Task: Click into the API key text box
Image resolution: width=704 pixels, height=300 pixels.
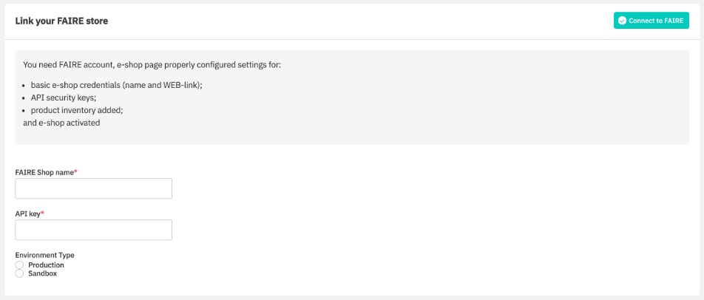Action: pos(94,230)
